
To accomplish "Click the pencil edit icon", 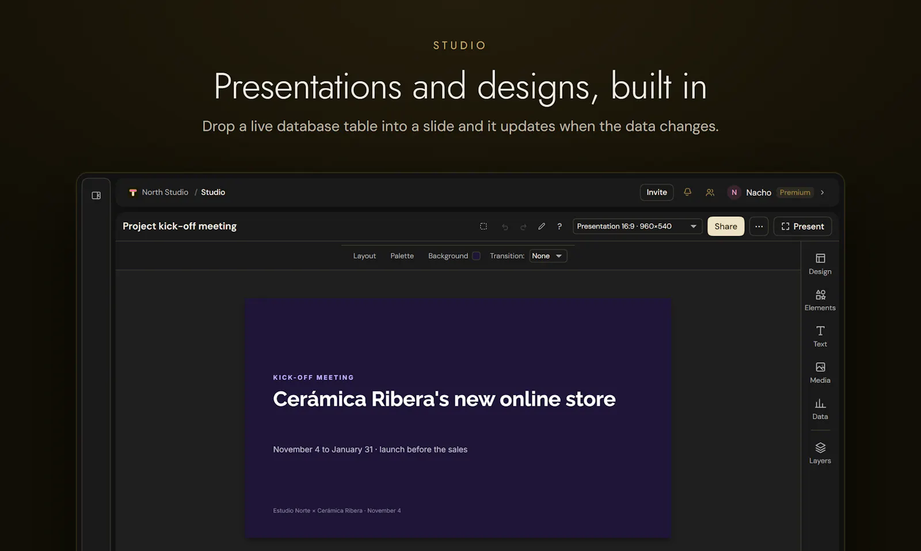I will [542, 226].
